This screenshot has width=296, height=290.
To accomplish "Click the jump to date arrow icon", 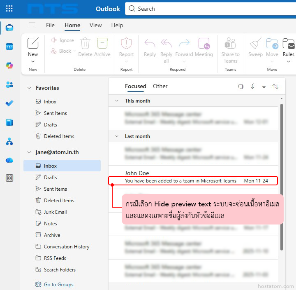I will 252,87.
